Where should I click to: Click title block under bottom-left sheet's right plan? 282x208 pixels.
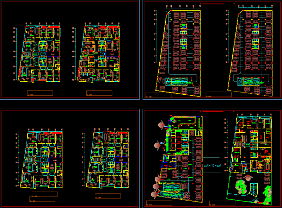pyautogui.click(x=108, y=196)
